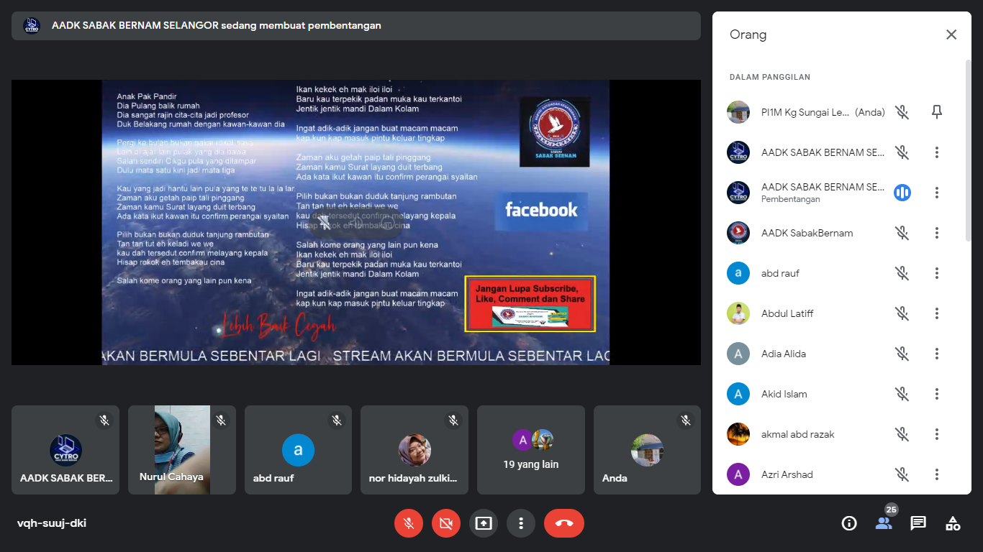Click the people icon showing 25 participants

(884, 523)
